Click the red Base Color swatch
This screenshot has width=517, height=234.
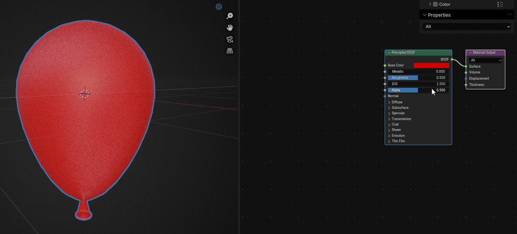click(431, 65)
